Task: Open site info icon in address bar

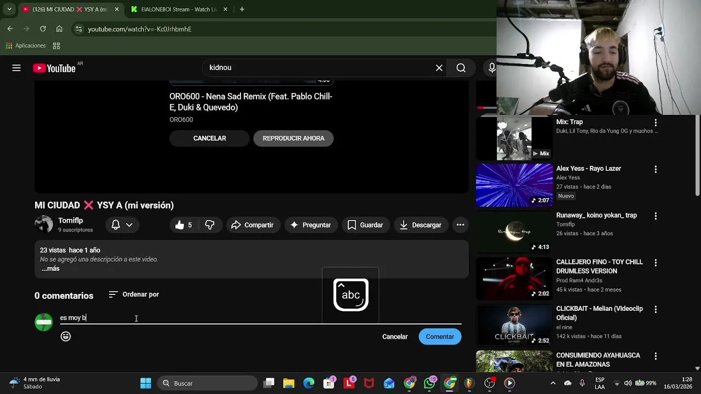Action: tap(79, 29)
